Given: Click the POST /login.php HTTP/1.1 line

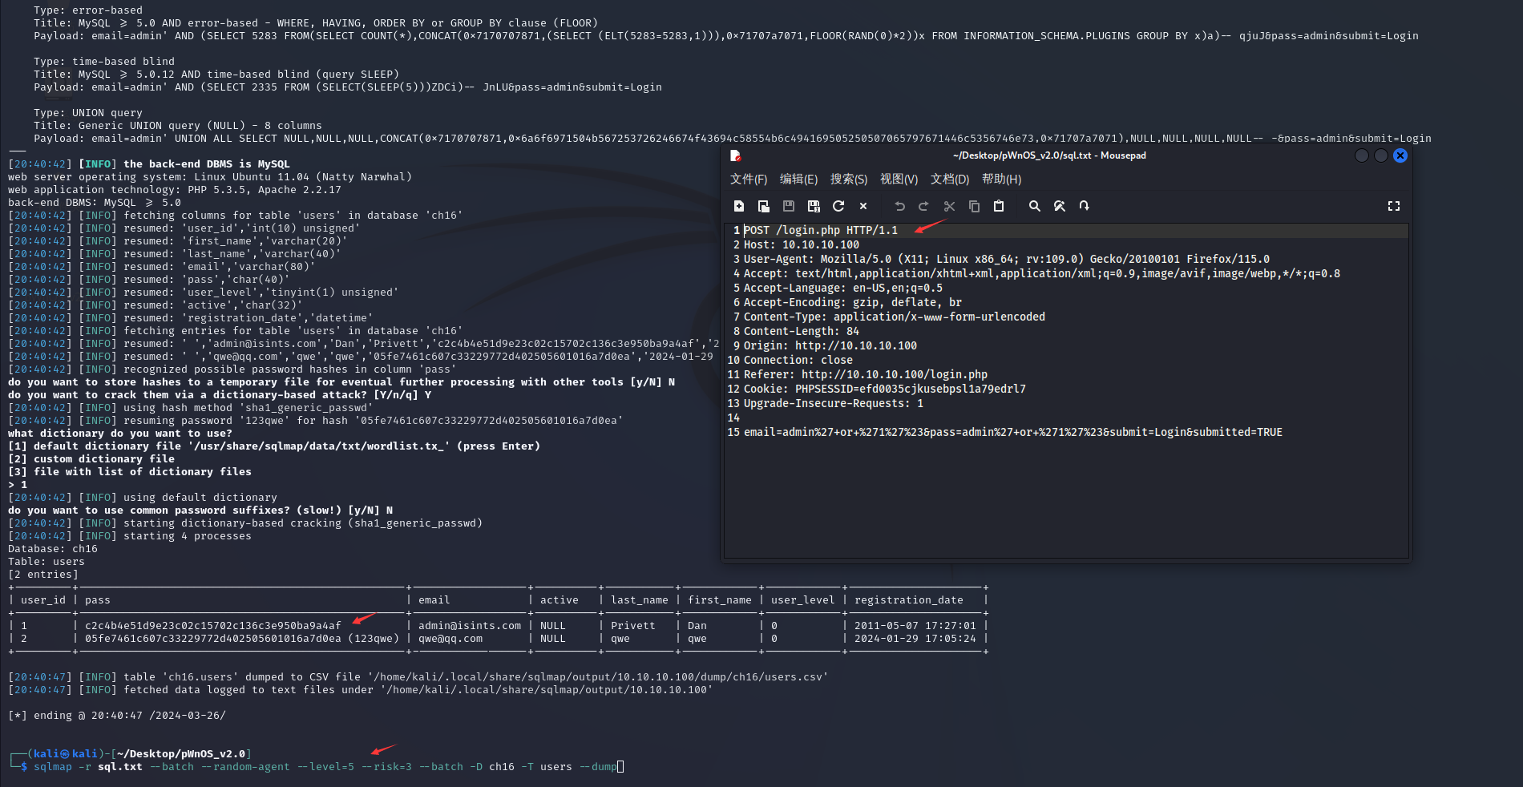Looking at the screenshot, I should [x=821, y=230].
